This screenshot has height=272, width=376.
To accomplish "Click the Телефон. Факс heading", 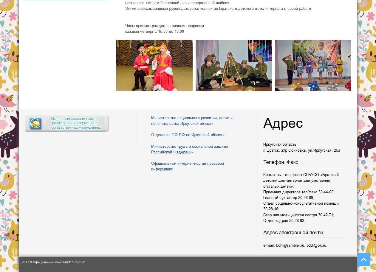I will pyautogui.click(x=281, y=162).
